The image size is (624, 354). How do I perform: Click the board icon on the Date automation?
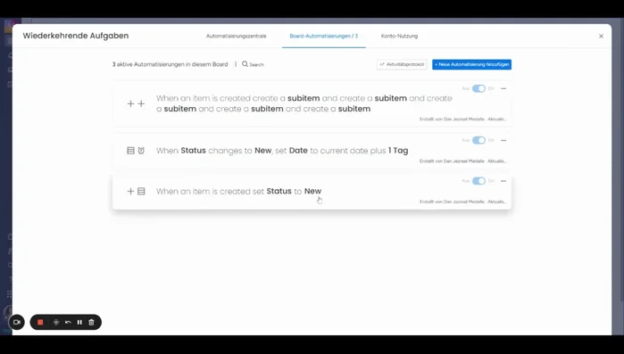click(130, 151)
